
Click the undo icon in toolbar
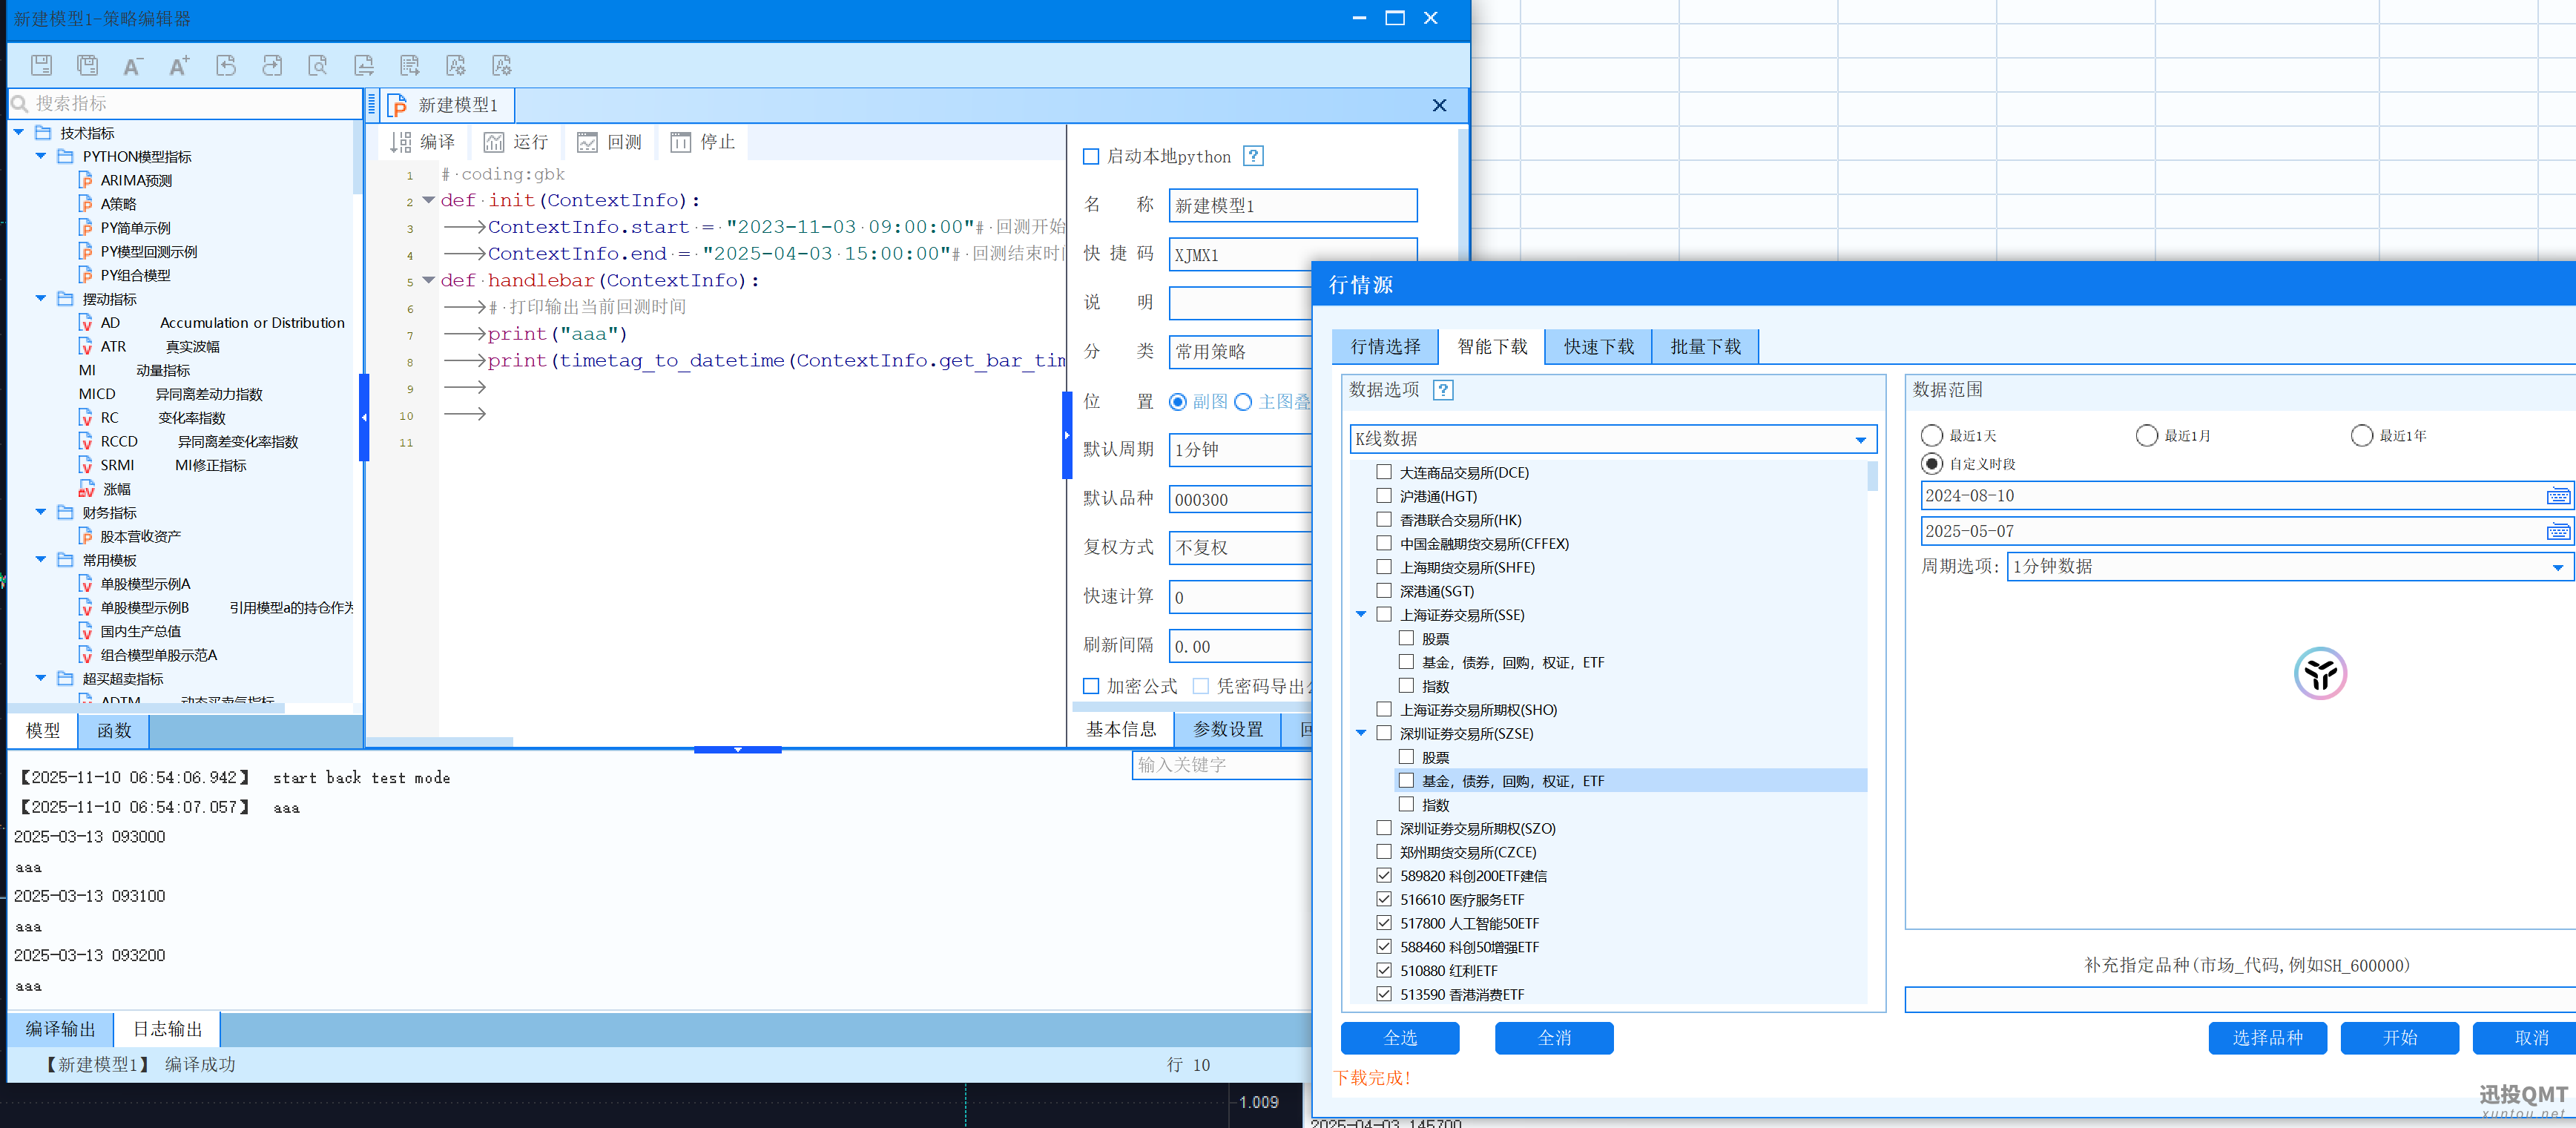[x=226, y=66]
